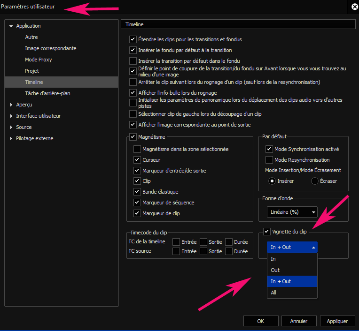Enable Magnétisme dans la zone sélectionnée

point(137,149)
